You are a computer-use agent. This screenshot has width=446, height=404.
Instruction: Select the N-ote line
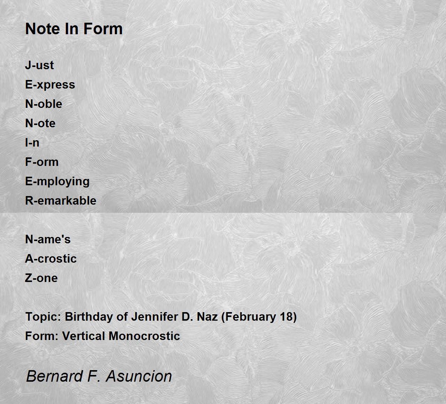pyautogui.click(x=40, y=123)
